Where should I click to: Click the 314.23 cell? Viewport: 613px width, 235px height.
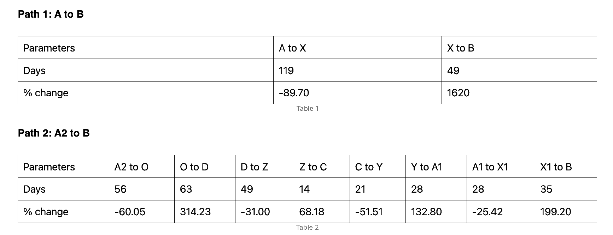click(x=205, y=212)
